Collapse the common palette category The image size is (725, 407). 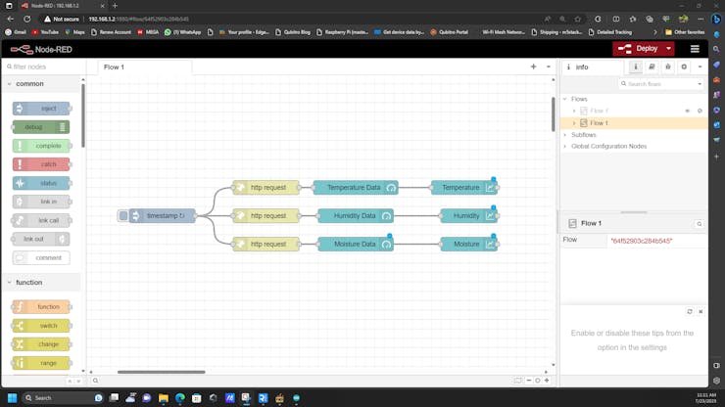coord(29,84)
